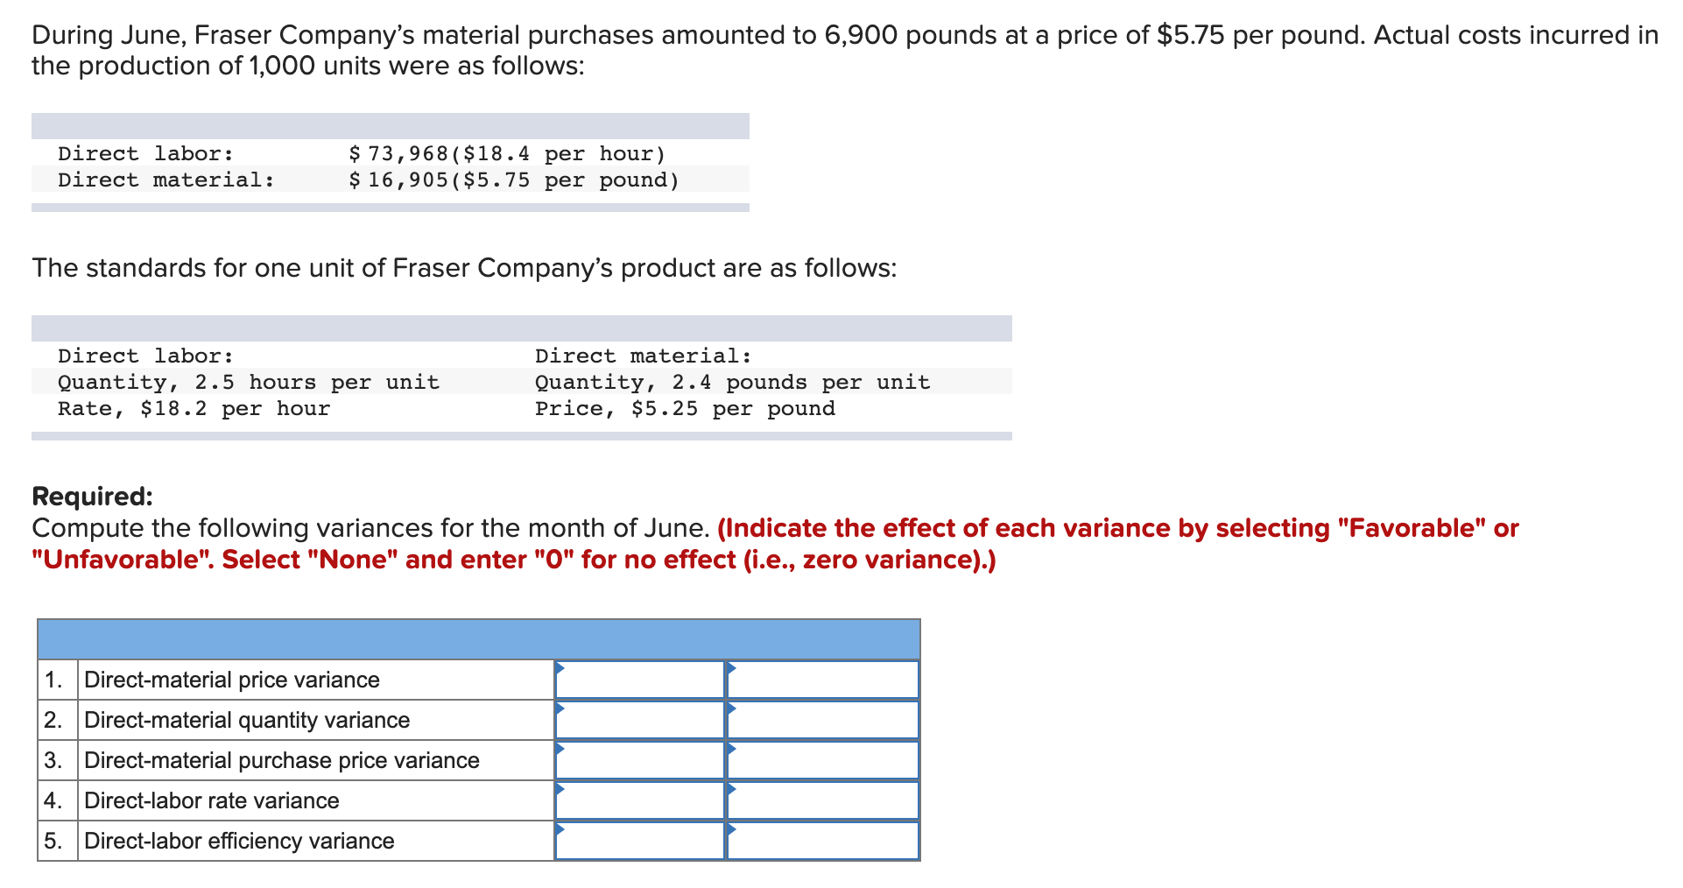Viewport: 1683px width, 888px height.
Task: Open the effect dropdown for Direct-material price variance
Action: click(821, 680)
